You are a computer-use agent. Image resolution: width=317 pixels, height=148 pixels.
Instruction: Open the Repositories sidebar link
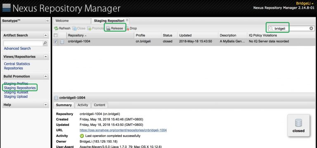pyautogui.click(x=13, y=68)
